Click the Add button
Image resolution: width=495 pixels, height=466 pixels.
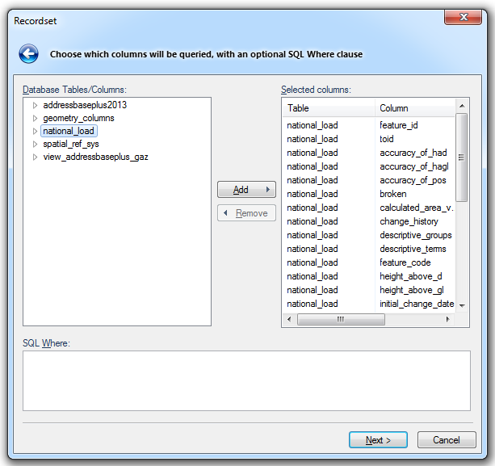pyautogui.click(x=246, y=190)
